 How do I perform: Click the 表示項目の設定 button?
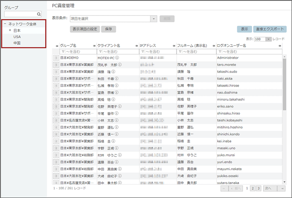point(85,29)
